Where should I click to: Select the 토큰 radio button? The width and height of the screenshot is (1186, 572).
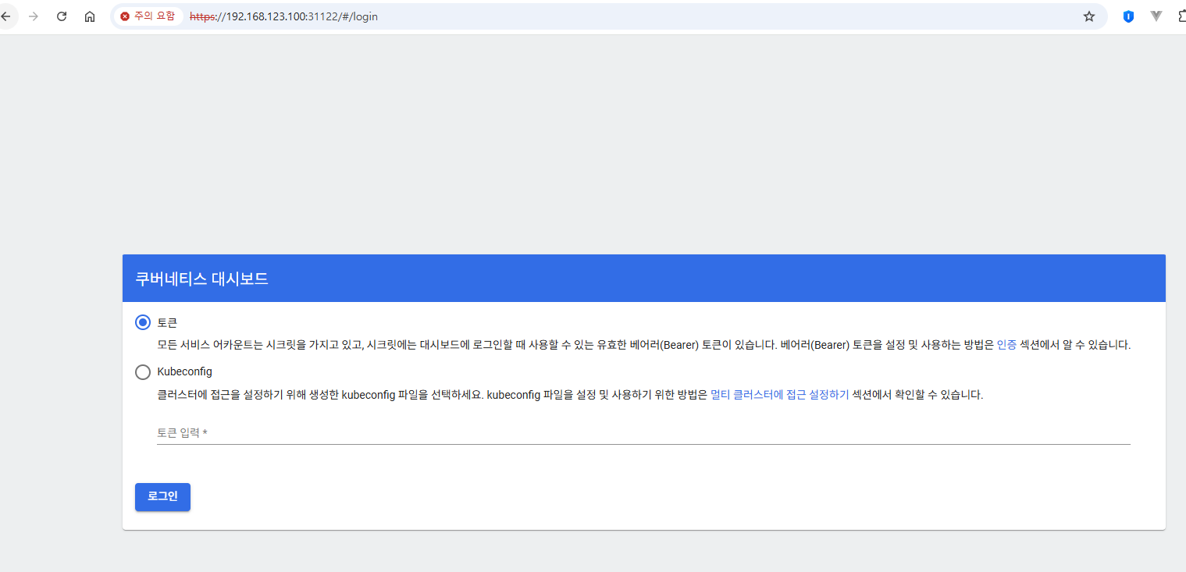click(x=143, y=322)
